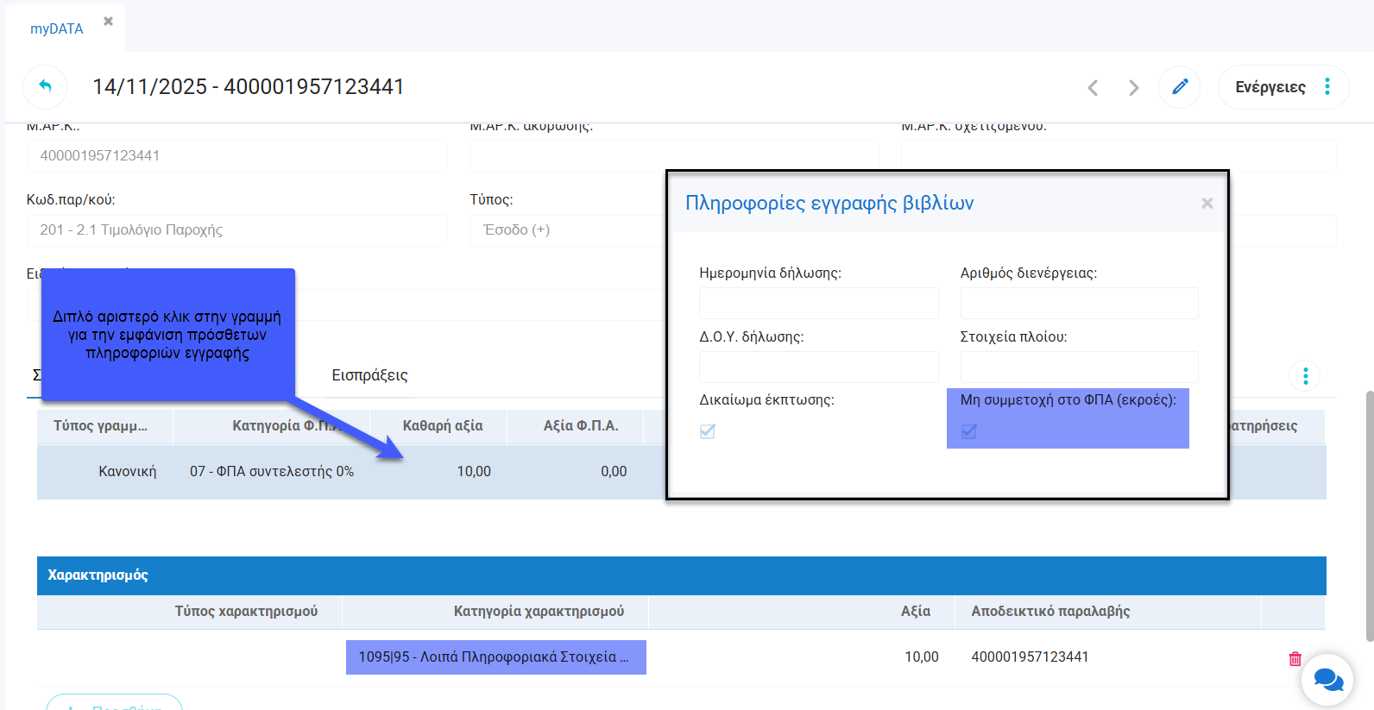Open the Ενέργειες actions dropdown
This screenshot has height=710, width=1374.
[x=1283, y=87]
